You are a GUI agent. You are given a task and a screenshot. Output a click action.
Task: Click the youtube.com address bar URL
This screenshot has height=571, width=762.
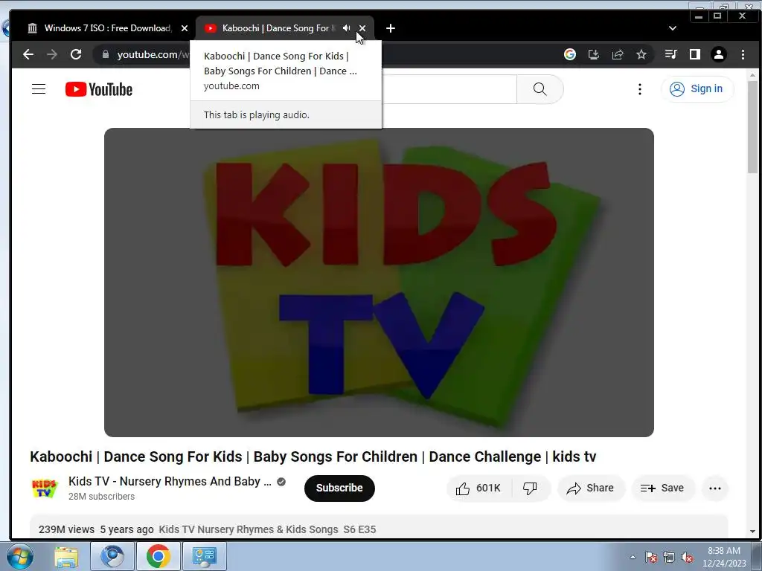153,54
